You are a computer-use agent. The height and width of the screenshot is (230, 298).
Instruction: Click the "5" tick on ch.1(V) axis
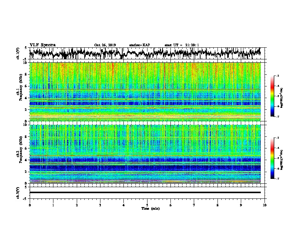point(26,48)
